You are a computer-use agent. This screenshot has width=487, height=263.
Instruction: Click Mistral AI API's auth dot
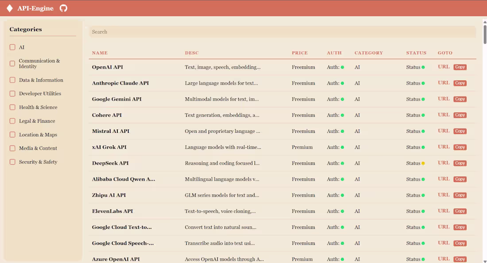343,131
